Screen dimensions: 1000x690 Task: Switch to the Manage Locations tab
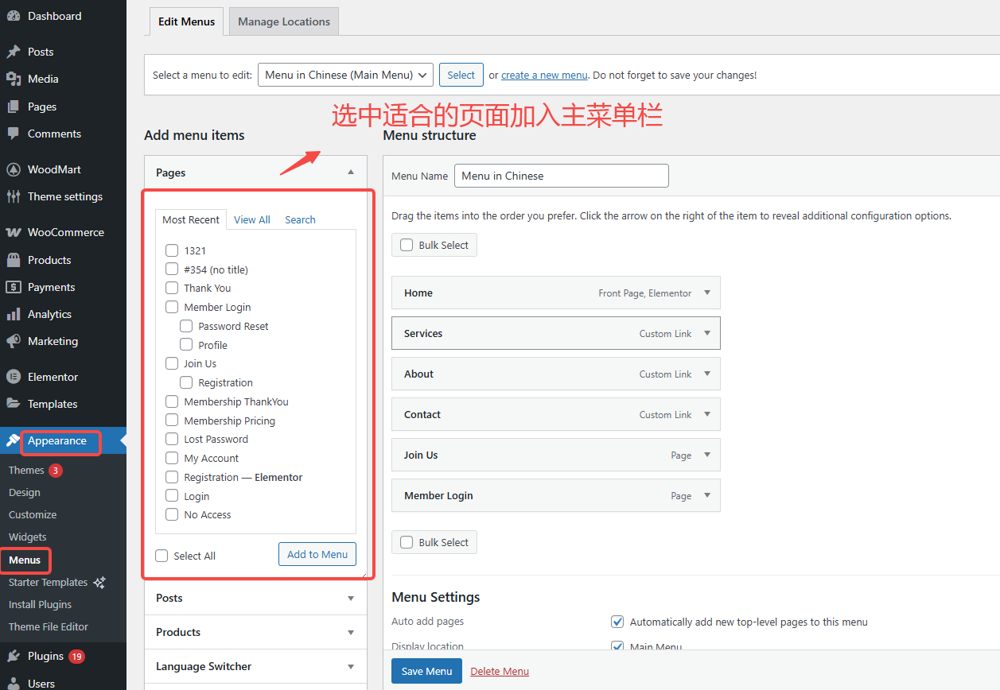(283, 21)
